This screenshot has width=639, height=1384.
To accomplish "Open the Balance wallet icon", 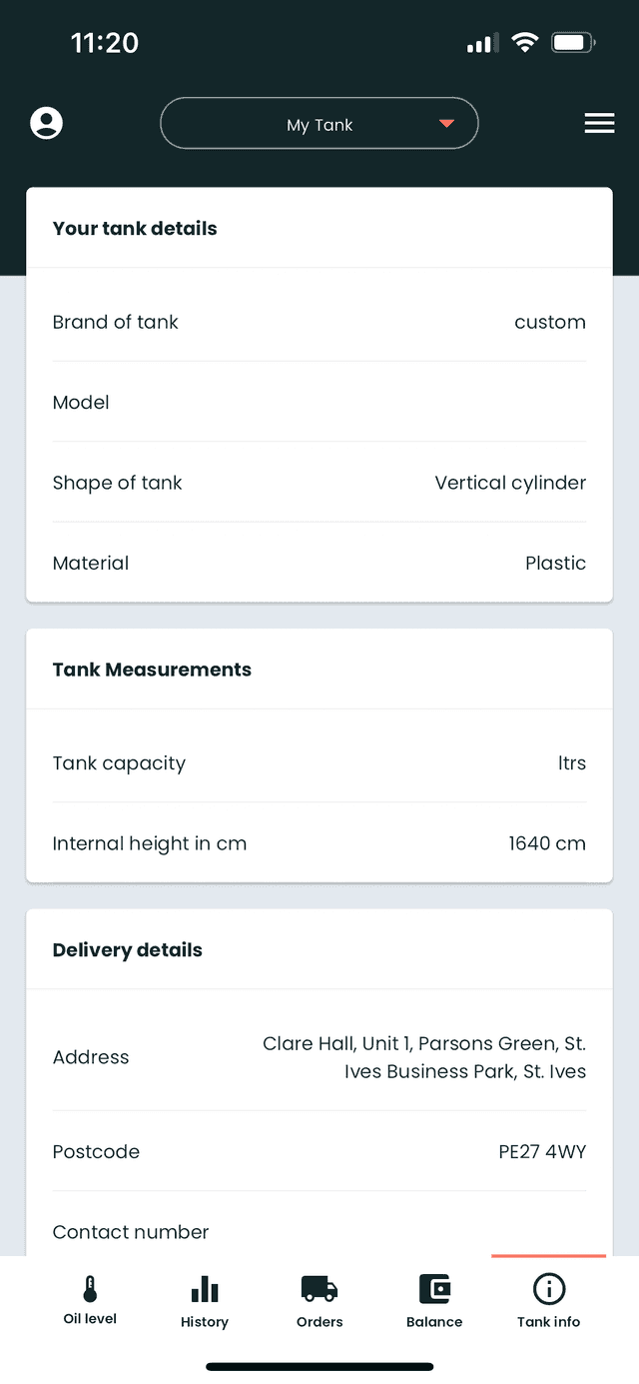I will tap(433, 1289).
